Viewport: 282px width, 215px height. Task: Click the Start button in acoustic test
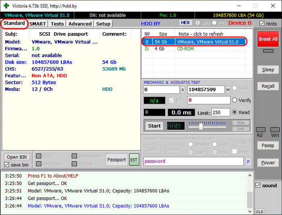click(154, 126)
